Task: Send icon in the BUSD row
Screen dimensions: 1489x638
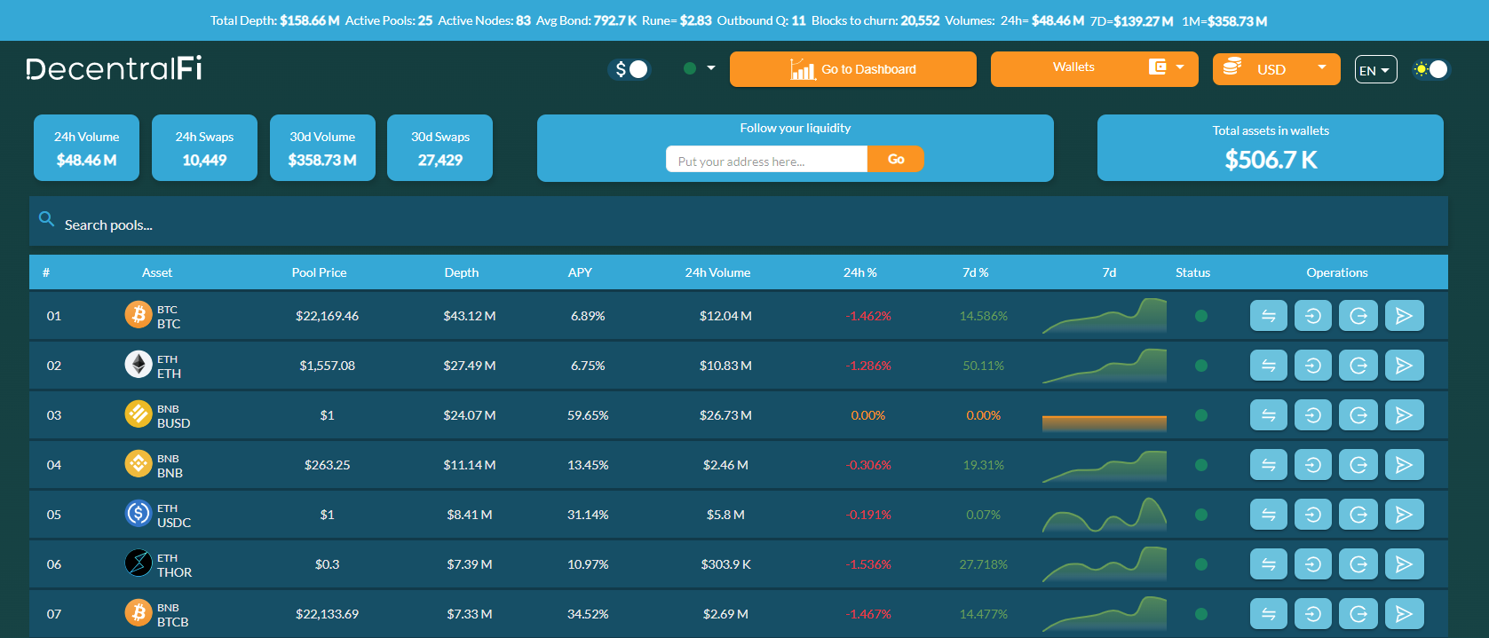Action: tap(1404, 415)
